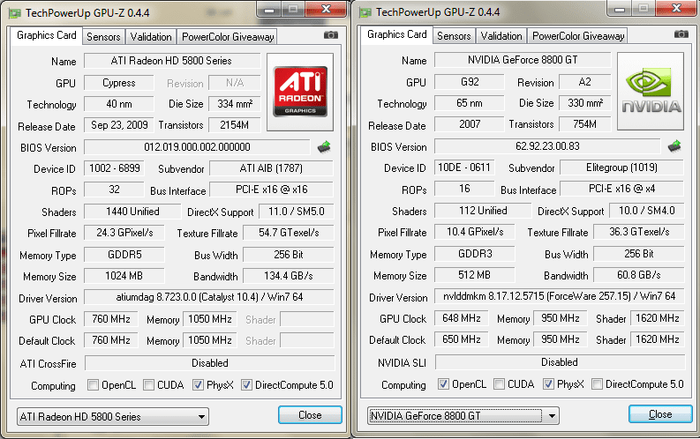Click the ATI Radeon logo image
The image size is (700, 439).
(300, 92)
